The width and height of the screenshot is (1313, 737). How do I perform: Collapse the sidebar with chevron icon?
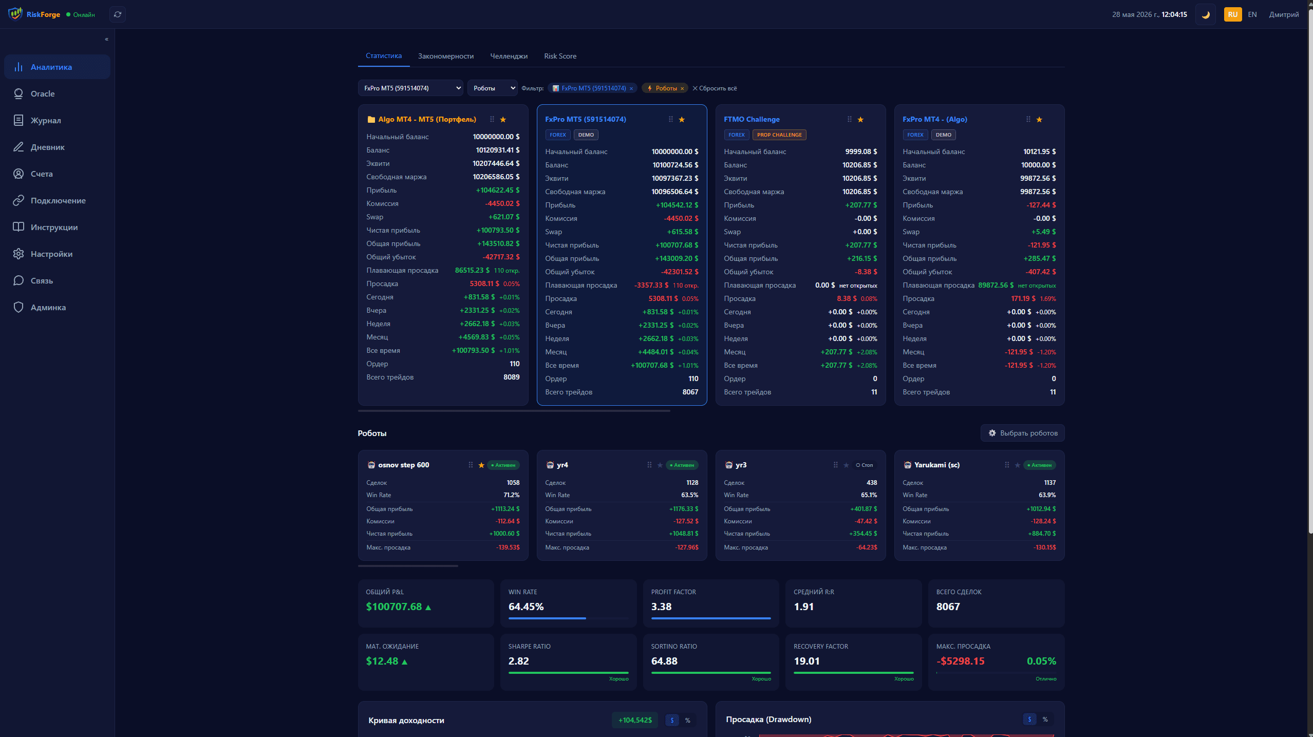107,40
